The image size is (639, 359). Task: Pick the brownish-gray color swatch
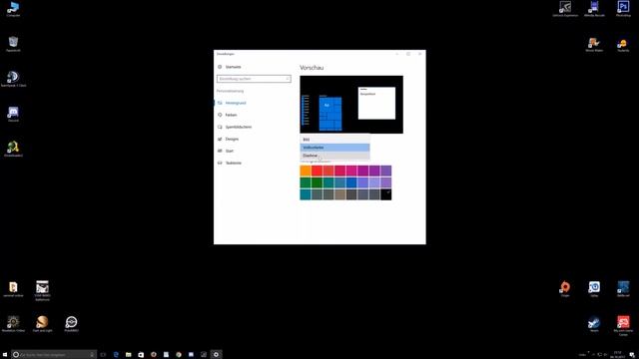[x=339, y=194]
